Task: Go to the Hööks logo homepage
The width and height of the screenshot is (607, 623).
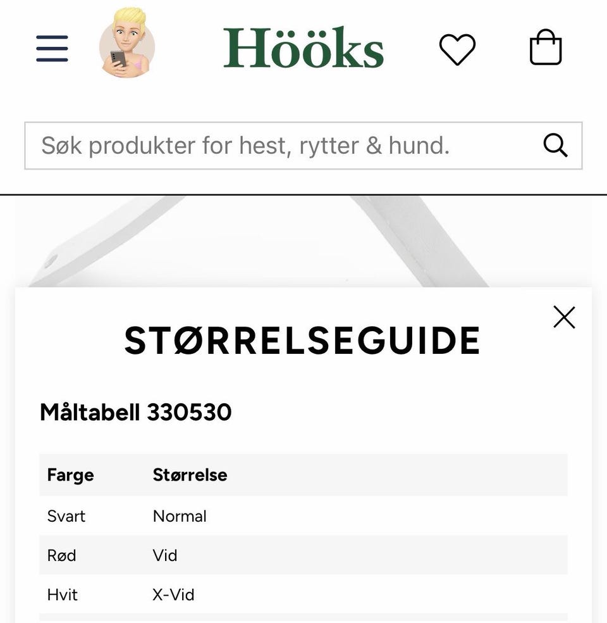Action: pyautogui.click(x=303, y=48)
